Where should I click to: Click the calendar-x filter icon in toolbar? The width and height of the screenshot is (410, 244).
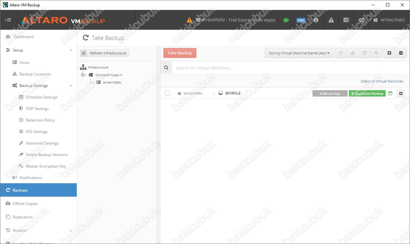[365, 53]
